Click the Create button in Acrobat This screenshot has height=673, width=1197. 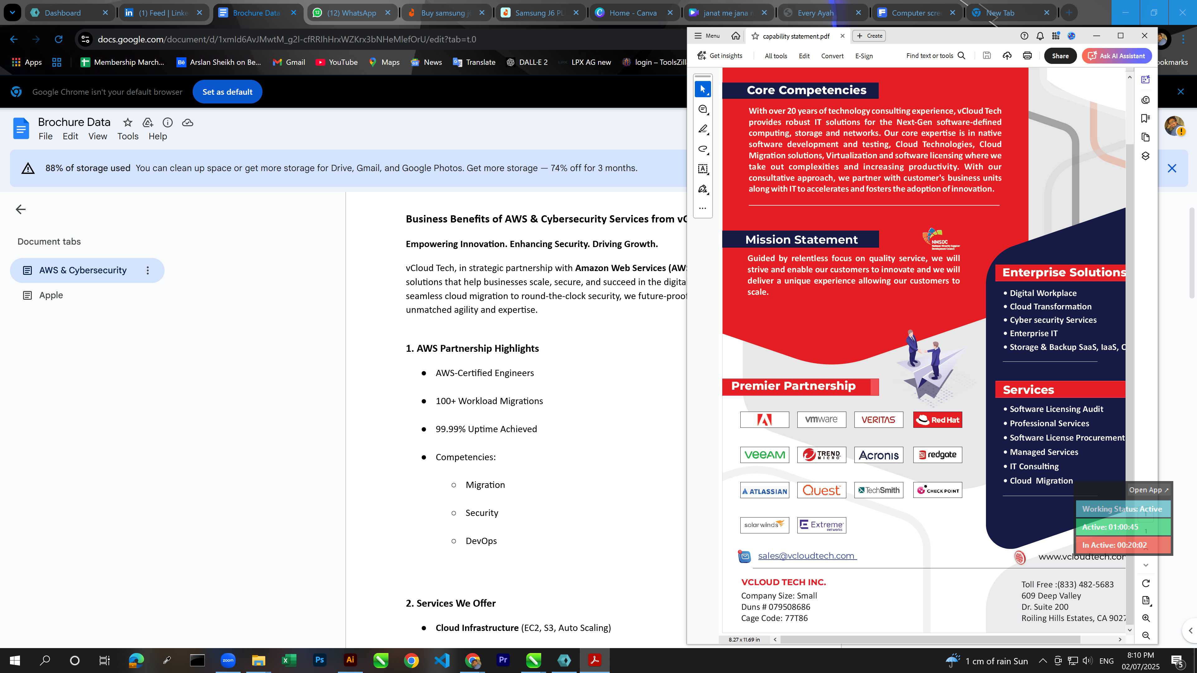coord(869,36)
